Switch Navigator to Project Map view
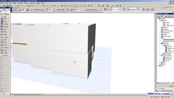Image resolution: width=174 pixels, height=98 pixels. [x=162, y=16]
